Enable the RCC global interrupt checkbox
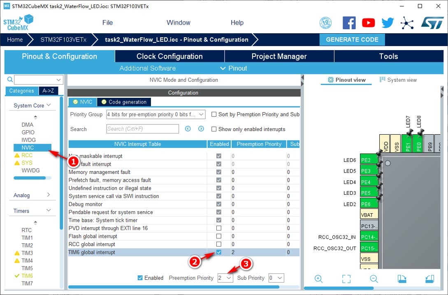The height and width of the screenshot is (295, 448). [x=218, y=244]
